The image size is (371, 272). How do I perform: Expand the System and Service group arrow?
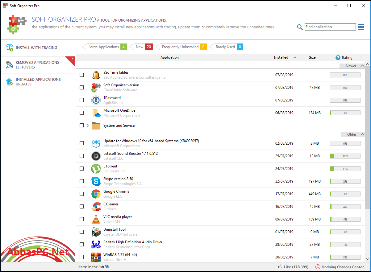(x=88, y=126)
